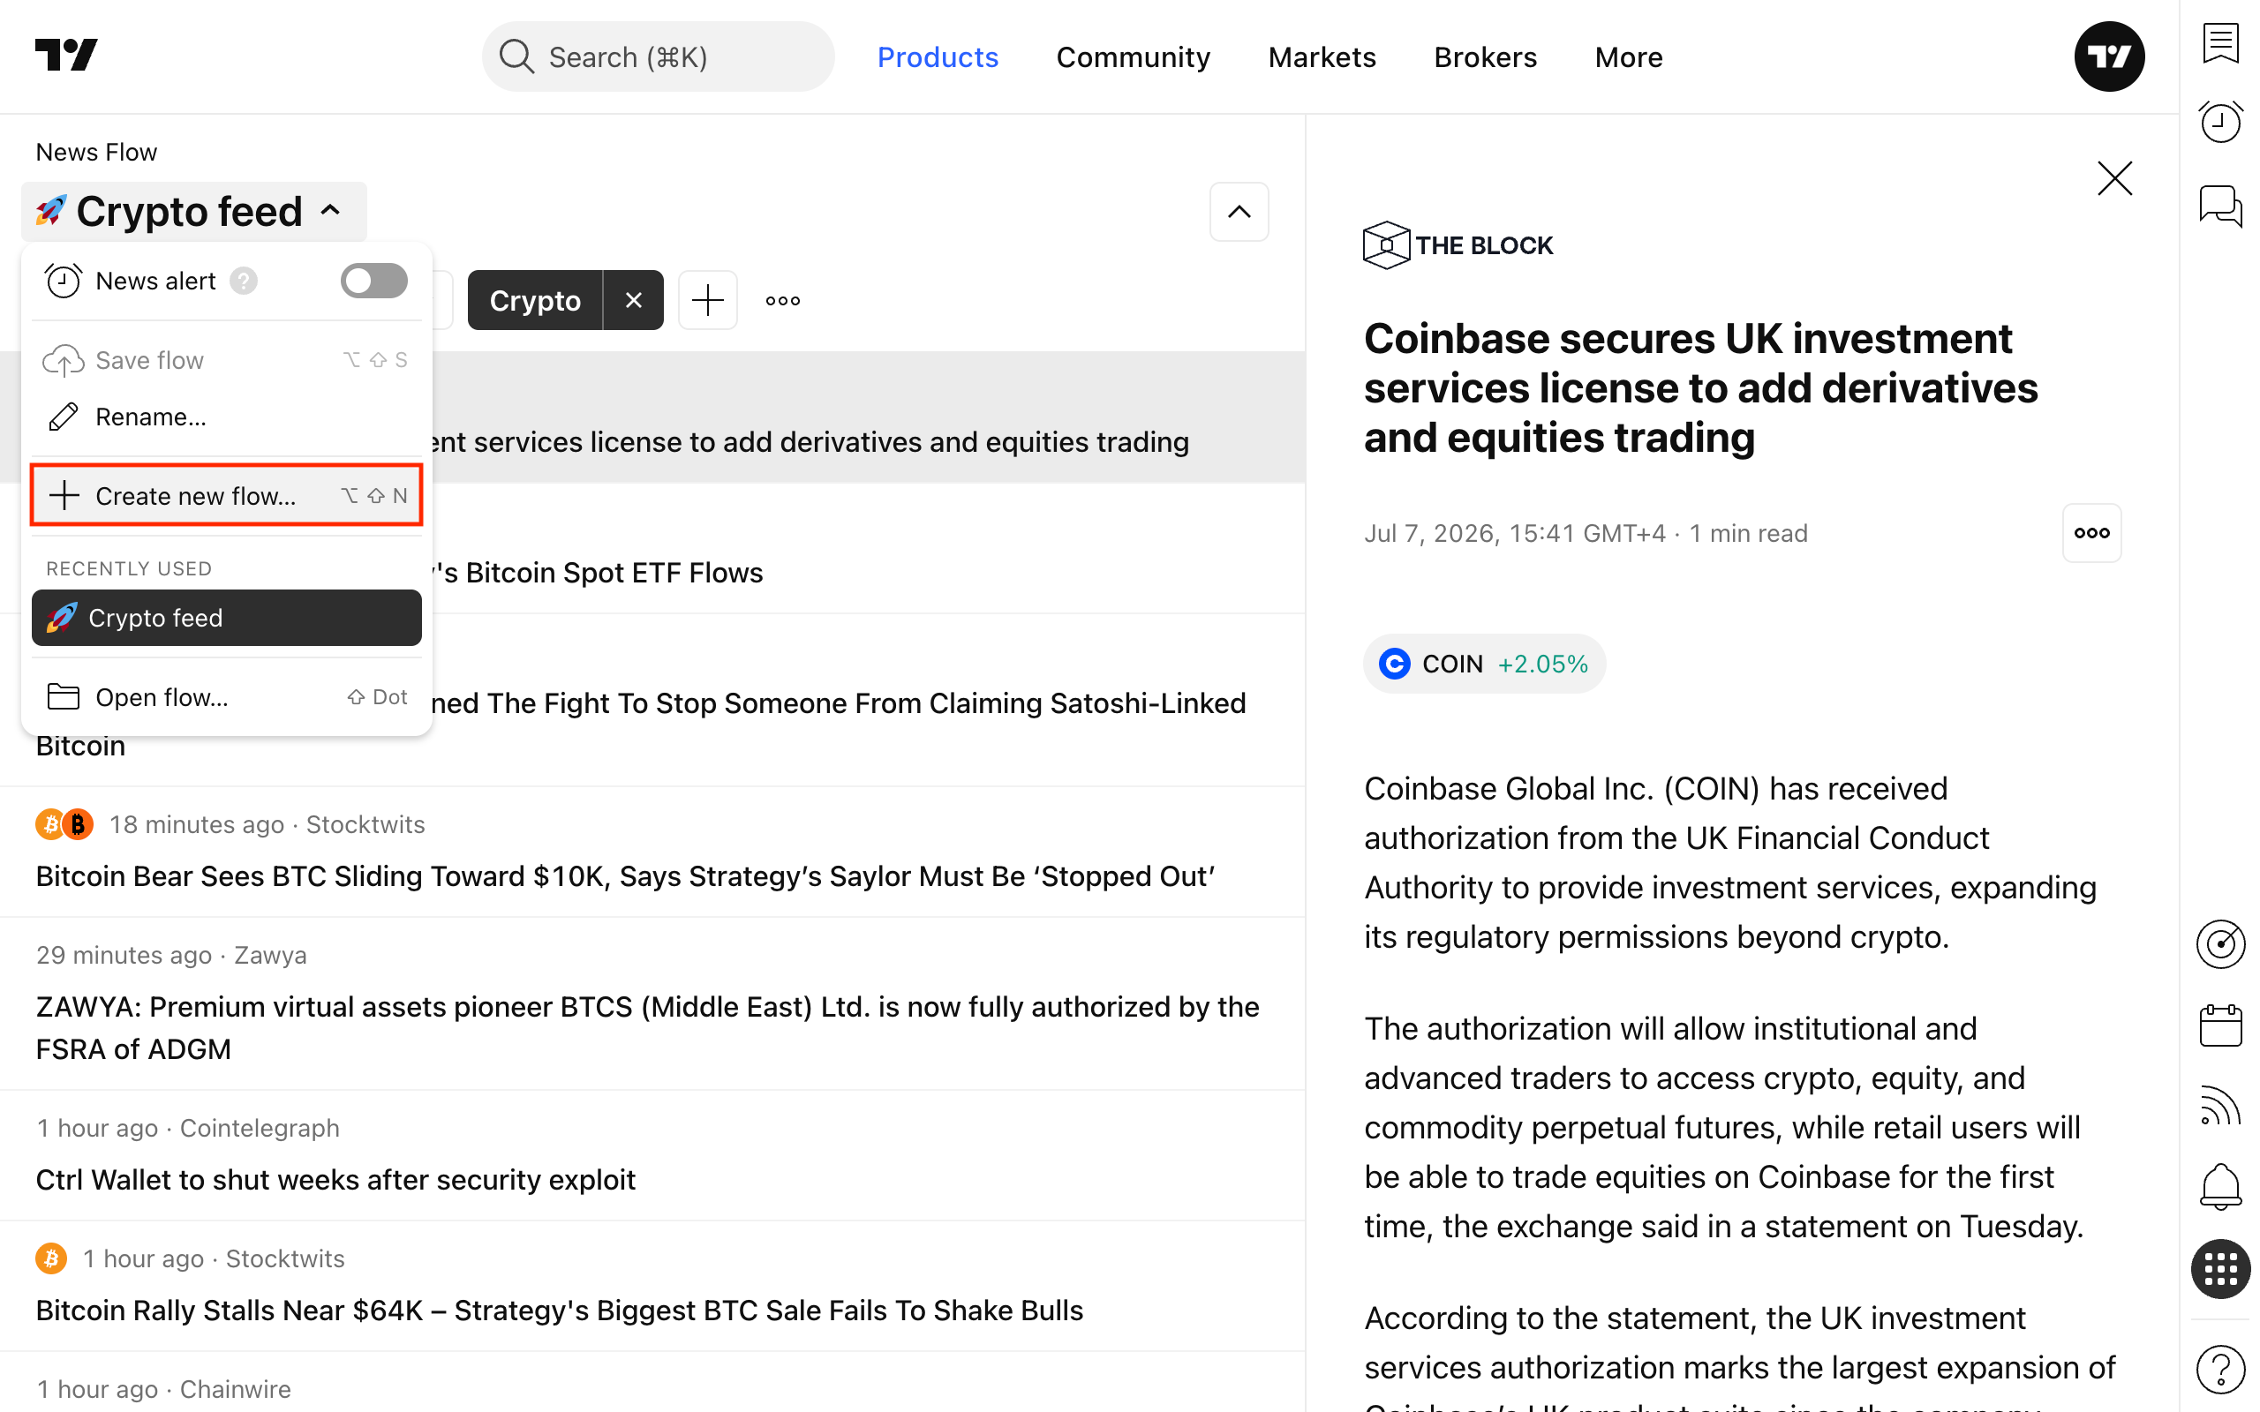Screen dimensions: 2260x1412
Task: Open the watchlist panel icon in the sidebar
Action: point(2220,44)
